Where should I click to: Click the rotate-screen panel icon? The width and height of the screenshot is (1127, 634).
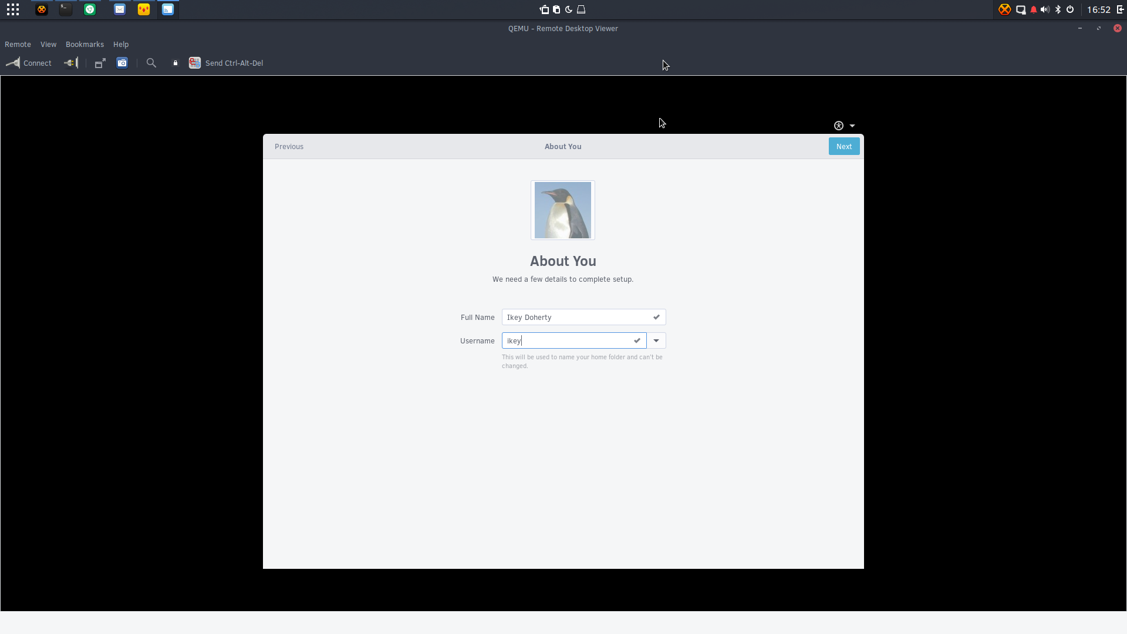tap(544, 9)
